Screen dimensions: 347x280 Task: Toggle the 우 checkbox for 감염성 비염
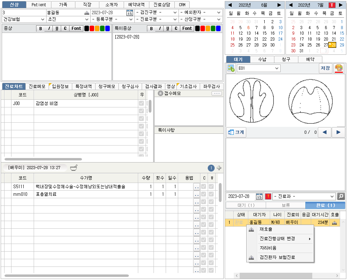[141, 103]
